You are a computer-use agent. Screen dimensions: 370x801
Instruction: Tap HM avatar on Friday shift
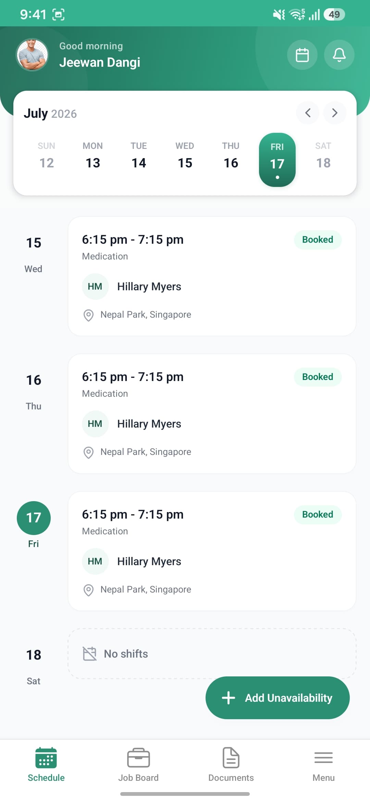(95, 561)
